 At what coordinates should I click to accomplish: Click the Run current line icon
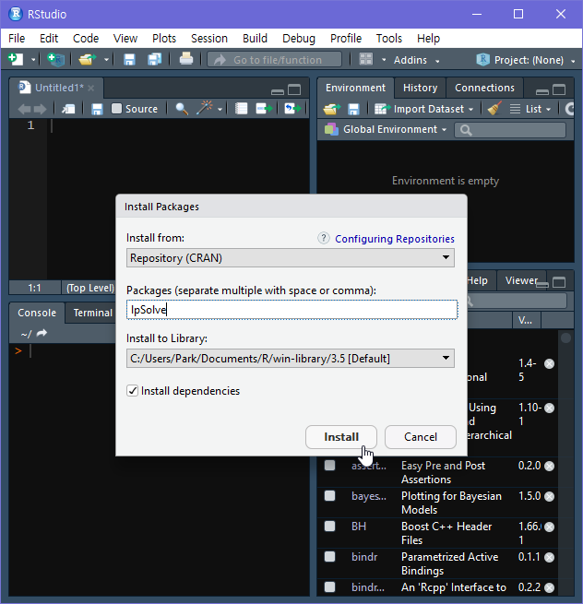[264, 109]
